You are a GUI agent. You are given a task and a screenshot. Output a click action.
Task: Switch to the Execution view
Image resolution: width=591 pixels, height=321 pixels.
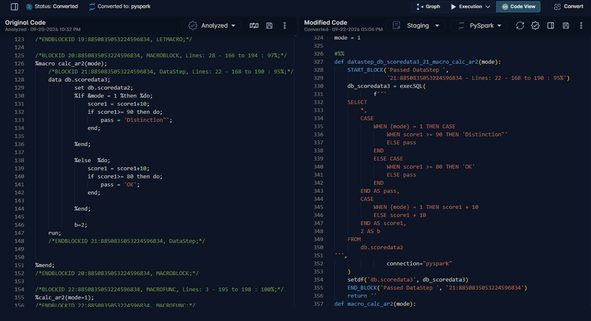tap(467, 7)
